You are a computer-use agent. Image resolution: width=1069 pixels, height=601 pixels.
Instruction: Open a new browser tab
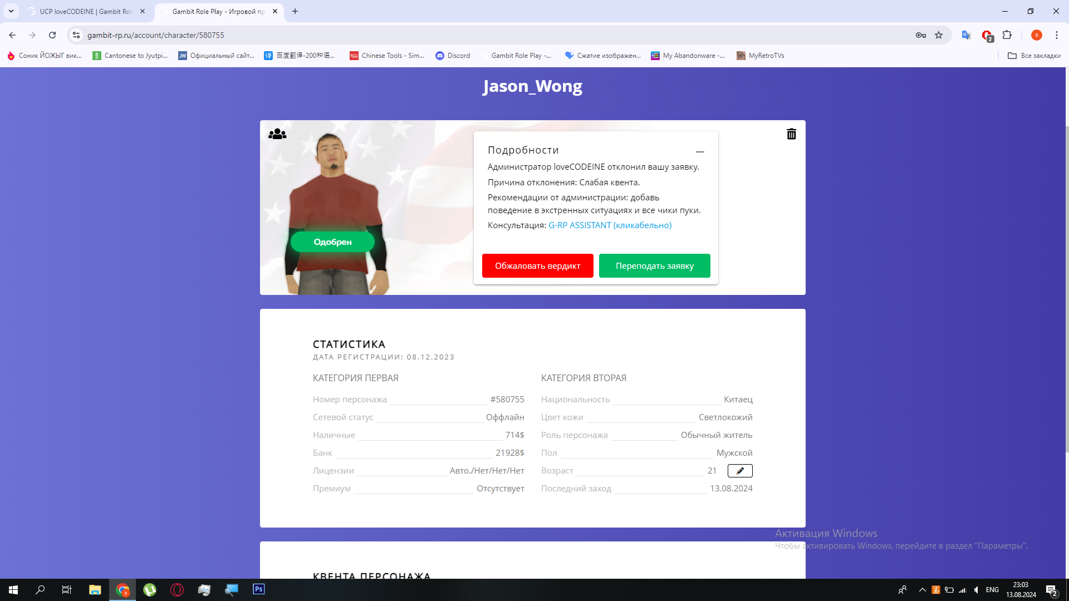[295, 11]
